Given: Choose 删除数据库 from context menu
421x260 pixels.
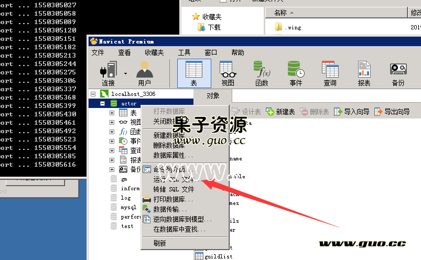Looking at the screenshot, I should pos(185,145).
